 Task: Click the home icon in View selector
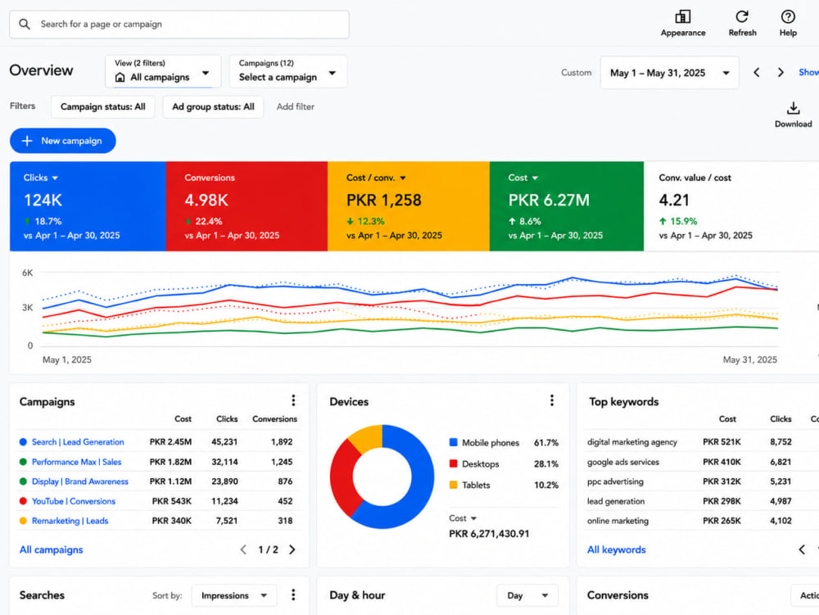(120, 77)
